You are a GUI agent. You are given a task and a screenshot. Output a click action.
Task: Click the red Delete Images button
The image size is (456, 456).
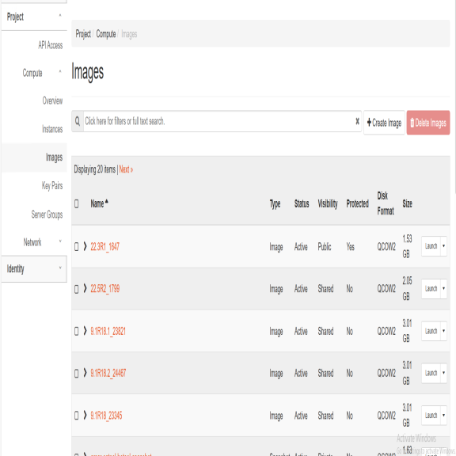pyautogui.click(x=428, y=123)
